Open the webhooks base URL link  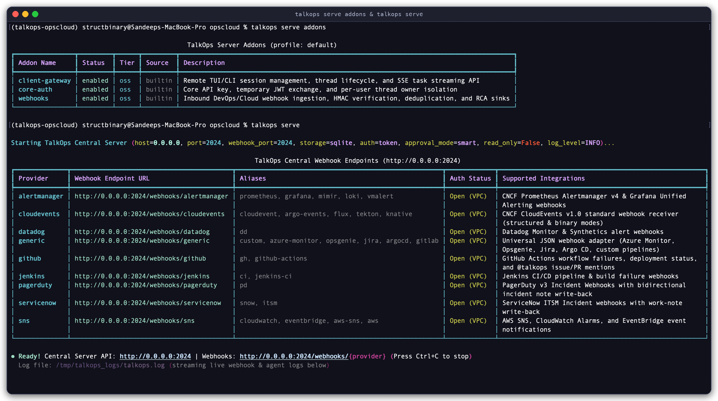(x=294, y=356)
